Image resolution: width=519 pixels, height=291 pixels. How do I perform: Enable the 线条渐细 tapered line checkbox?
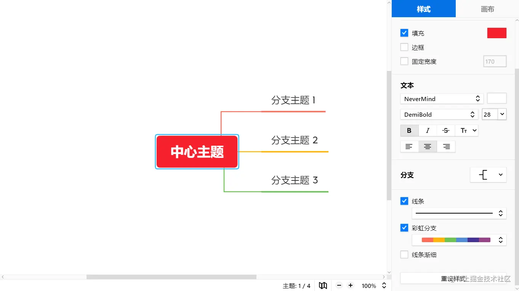404,254
